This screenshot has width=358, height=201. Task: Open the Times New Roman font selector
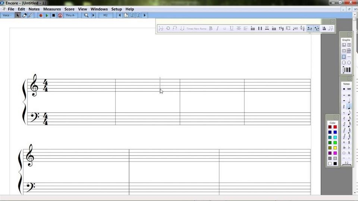197,29
